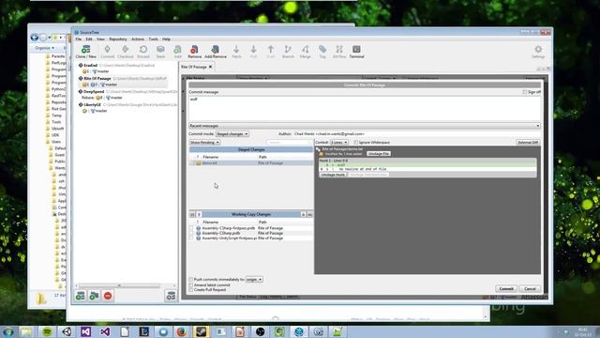
Task: Click the Fetch toolbar icon
Action: point(236,51)
